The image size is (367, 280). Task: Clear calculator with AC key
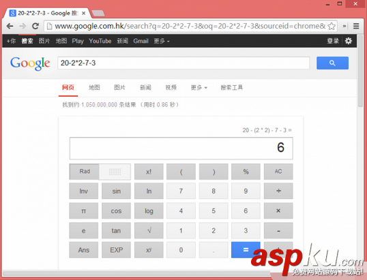pyautogui.click(x=278, y=172)
